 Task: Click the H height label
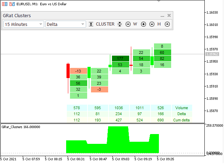tap(159, 24)
